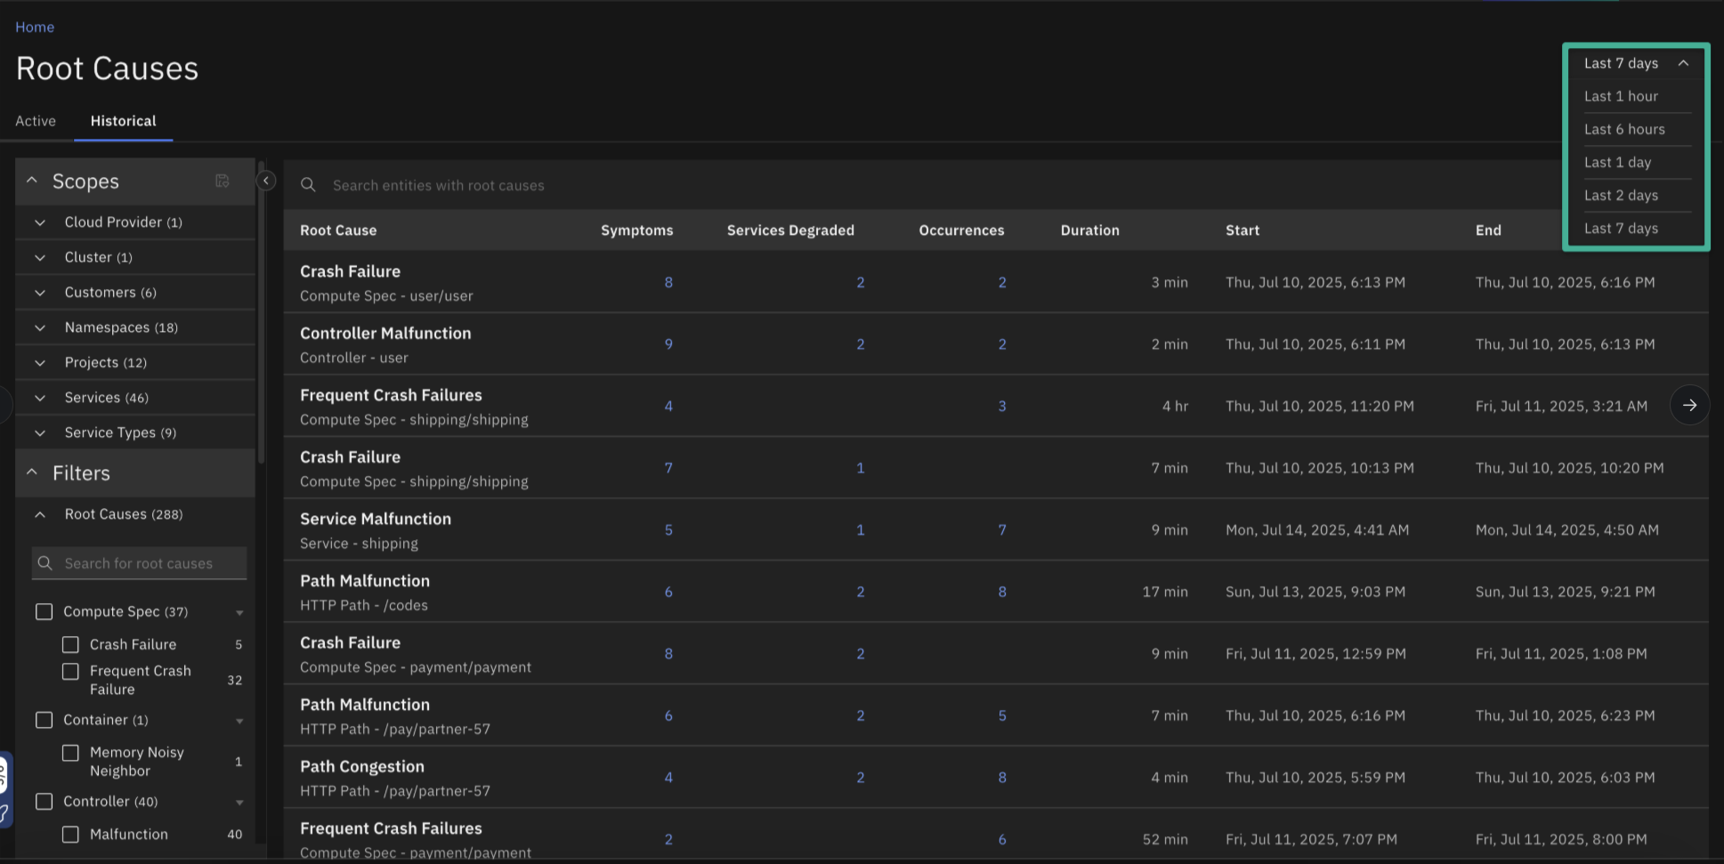This screenshot has width=1724, height=864.
Task: Tick the Compute Spec (37) checkbox
Action: click(x=44, y=611)
